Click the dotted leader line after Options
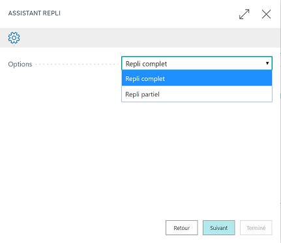This screenshot has width=281, height=243. pos(76,64)
